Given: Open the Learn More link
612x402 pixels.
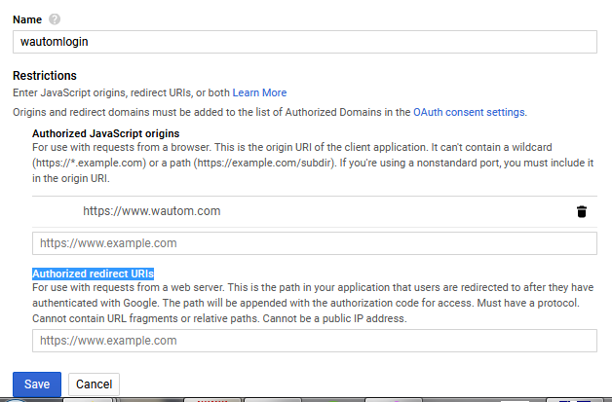Looking at the screenshot, I should [259, 92].
